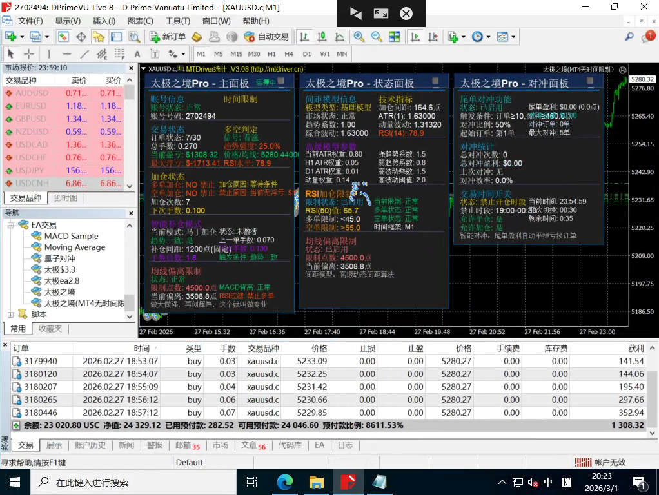Toggle the chart shift button
Screen dimensions: 659x495
434,37
